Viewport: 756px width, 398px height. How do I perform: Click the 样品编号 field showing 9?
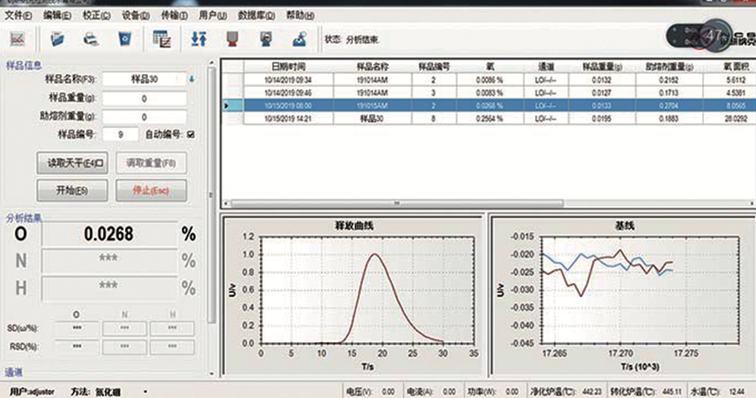tap(120, 134)
